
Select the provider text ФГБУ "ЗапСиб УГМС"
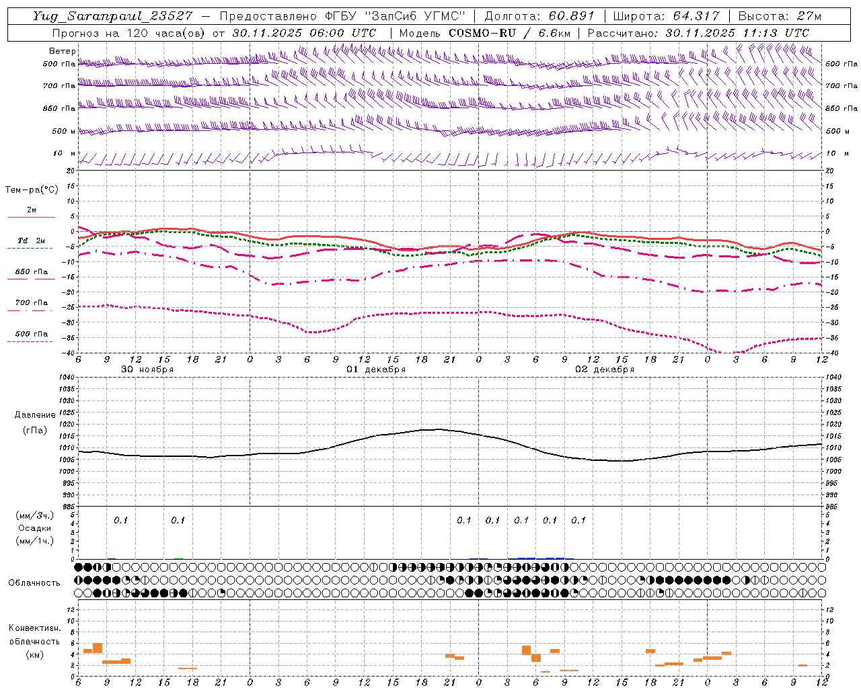pyautogui.click(x=396, y=16)
